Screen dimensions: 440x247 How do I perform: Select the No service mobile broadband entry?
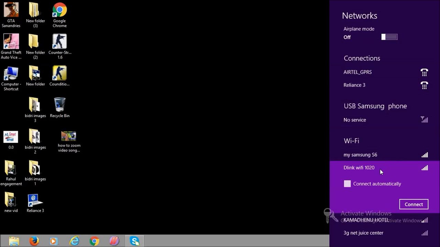[385, 120]
